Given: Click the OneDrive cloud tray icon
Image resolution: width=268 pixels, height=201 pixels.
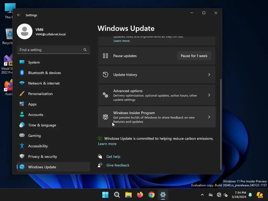Looking at the screenshot, I should click(x=211, y=195).
